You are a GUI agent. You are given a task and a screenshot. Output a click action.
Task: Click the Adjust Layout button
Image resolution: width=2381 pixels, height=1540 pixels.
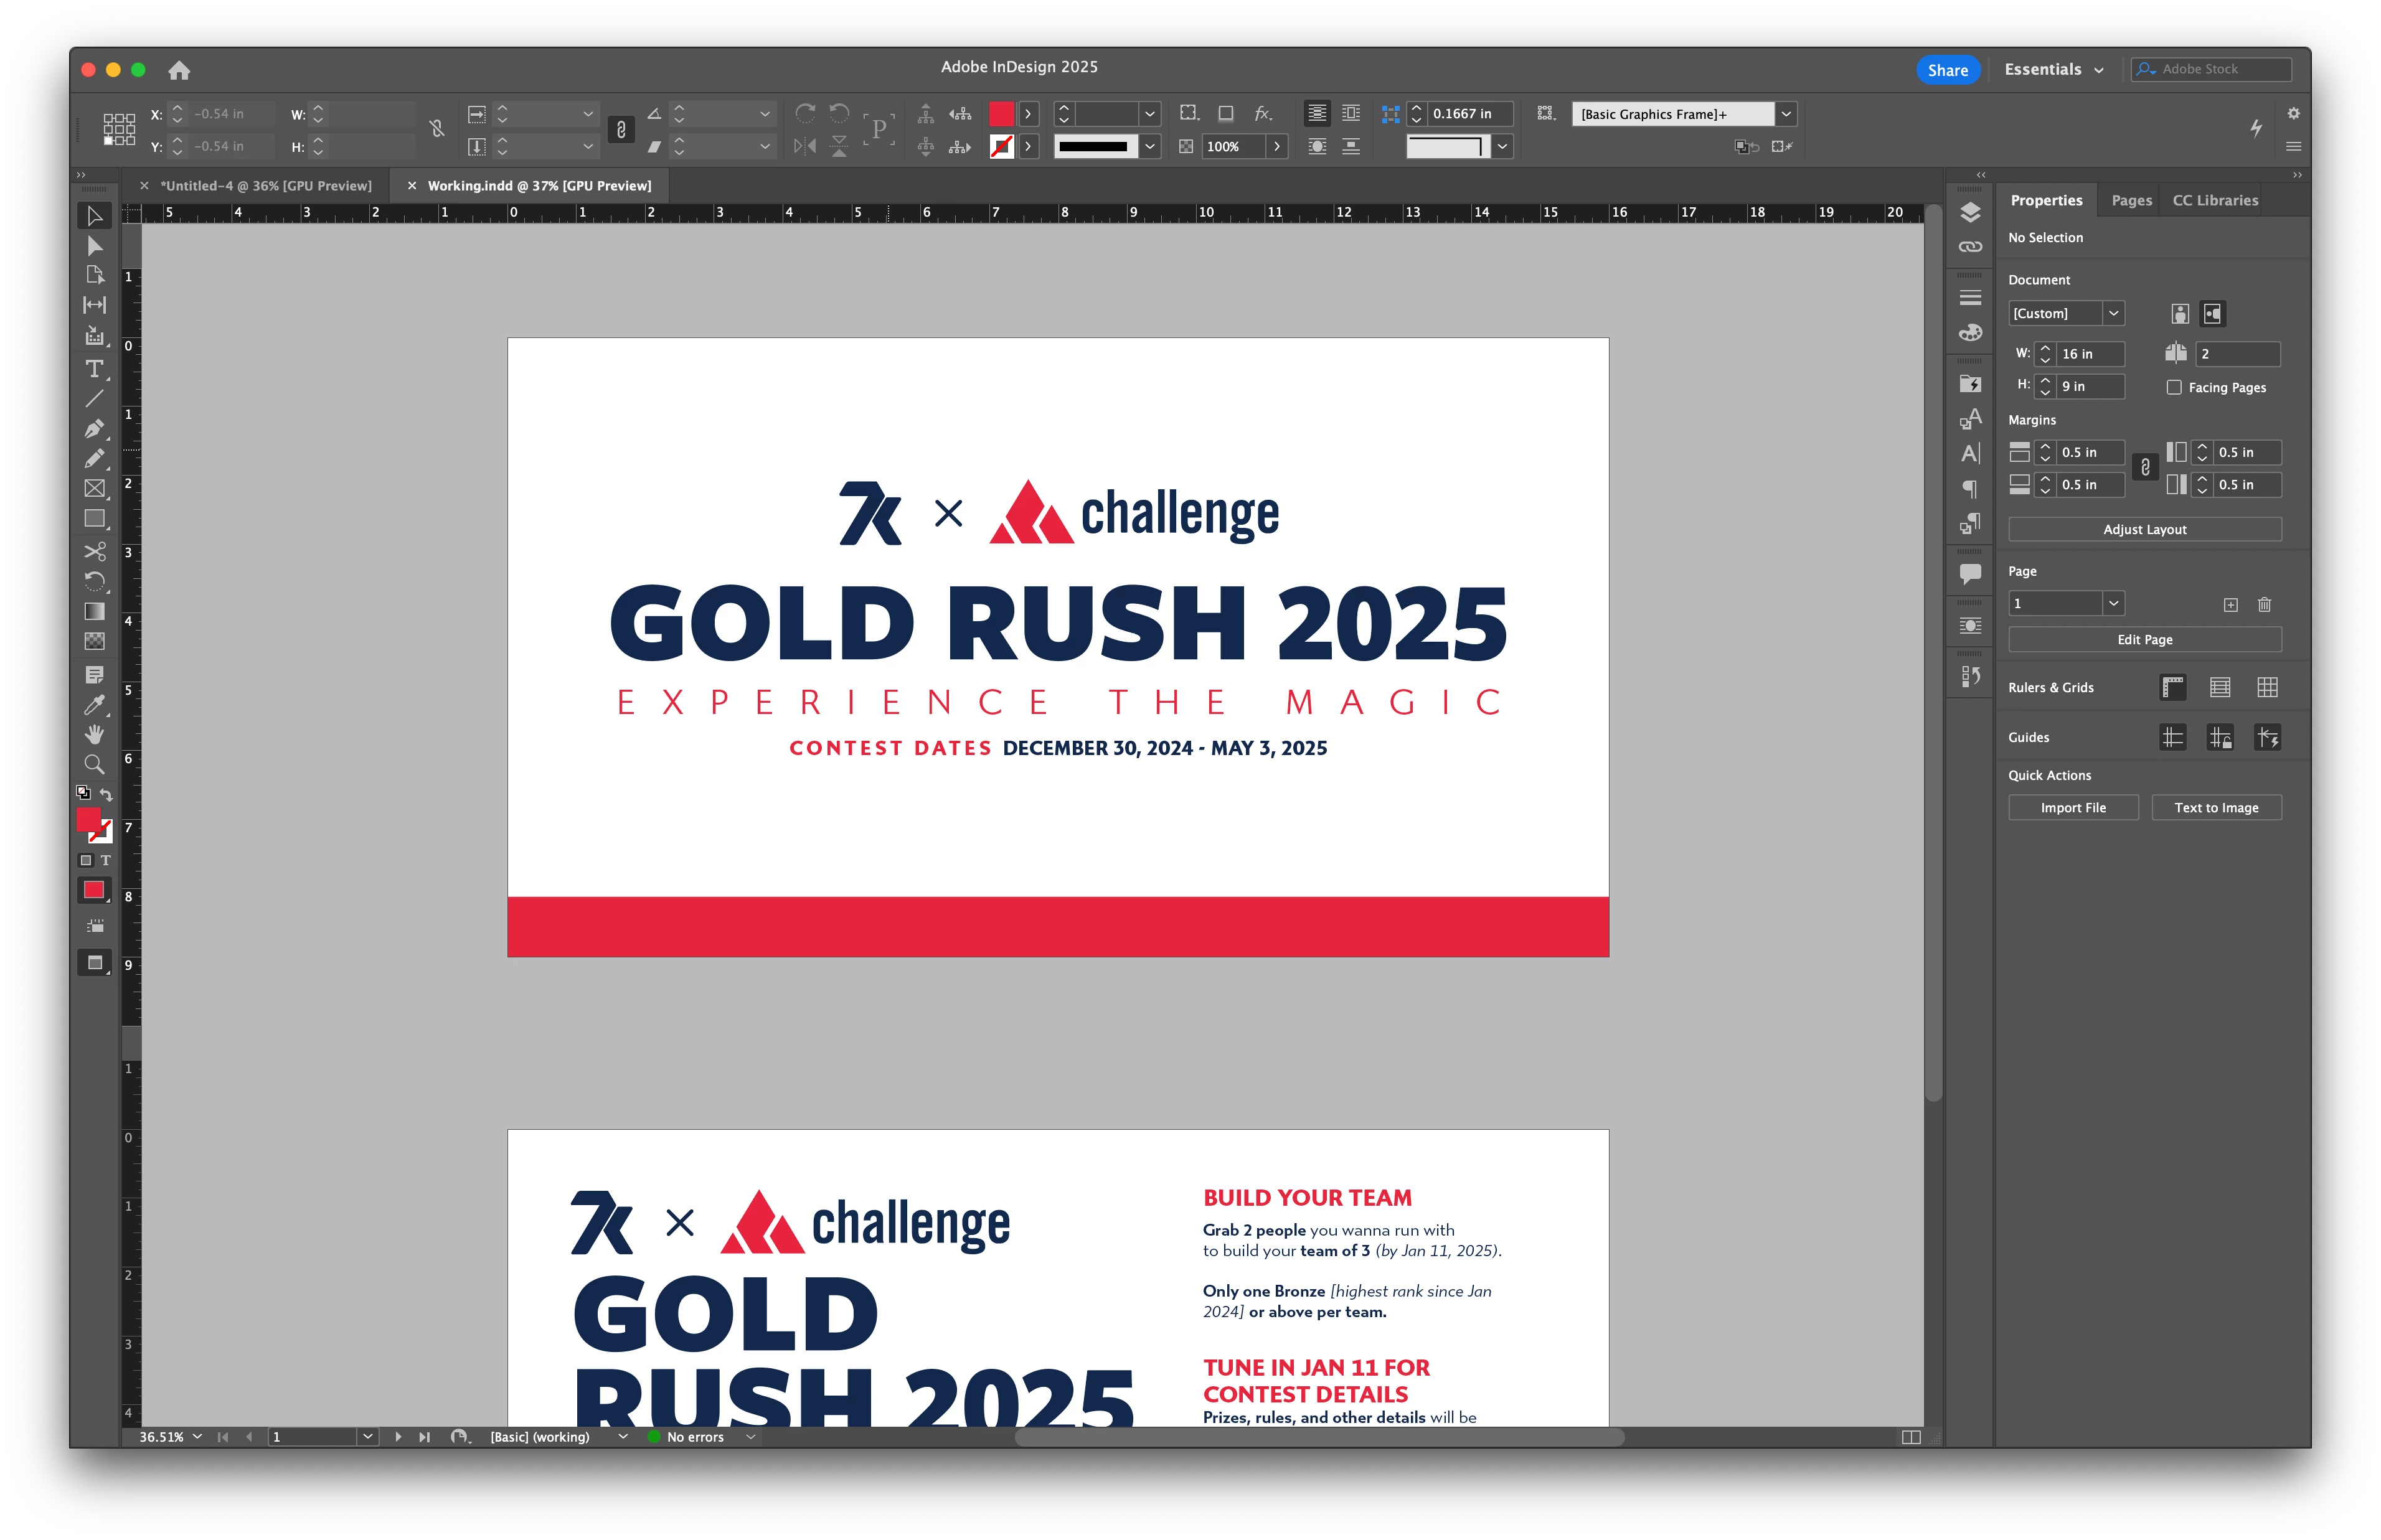2144,529
